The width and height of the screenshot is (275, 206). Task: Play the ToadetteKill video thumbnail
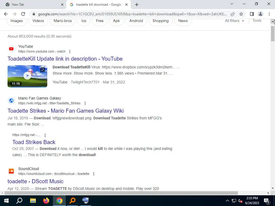click(x=27, y=76)
